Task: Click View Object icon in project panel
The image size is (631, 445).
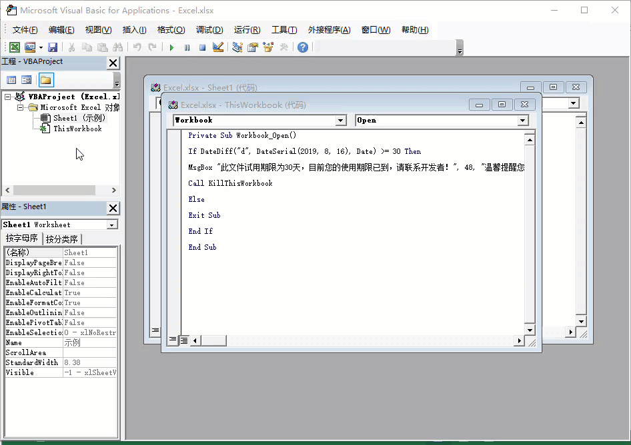Action: (x=27, y=80)
